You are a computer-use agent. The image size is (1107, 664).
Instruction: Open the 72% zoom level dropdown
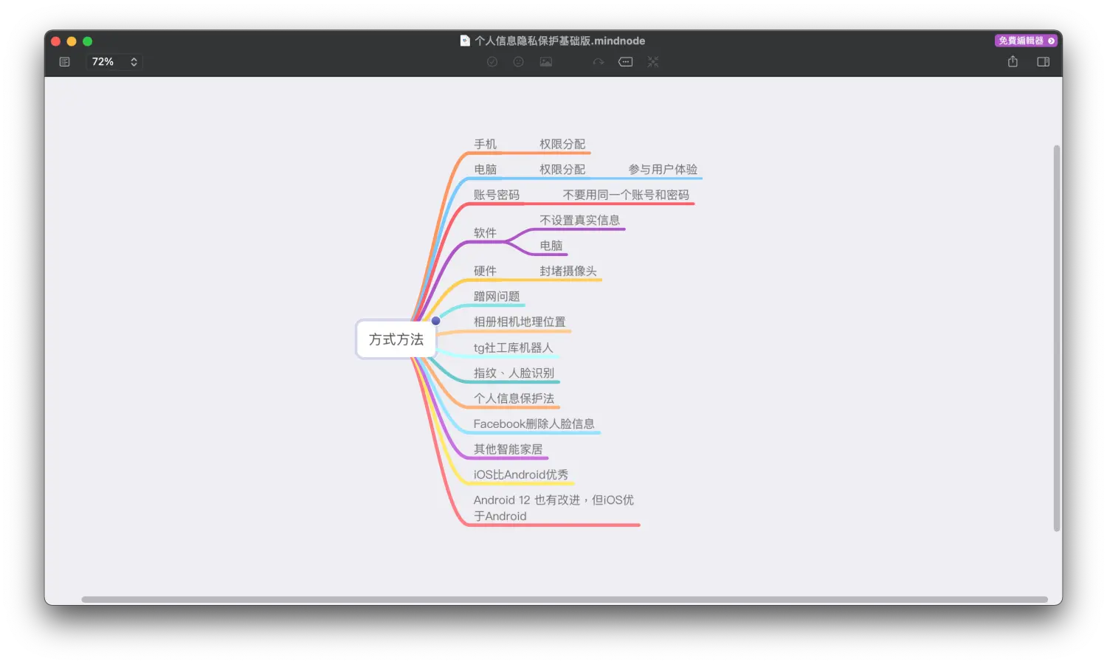point(114,62)
